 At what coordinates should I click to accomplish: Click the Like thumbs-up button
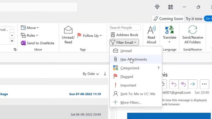(164, 84)
